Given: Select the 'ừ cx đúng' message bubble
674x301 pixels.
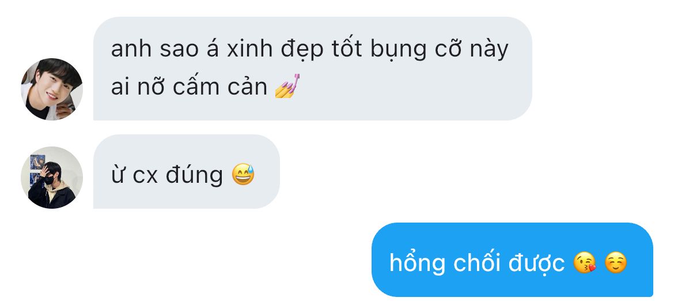Looking at the screenshot, I should [x=187, y=172].
